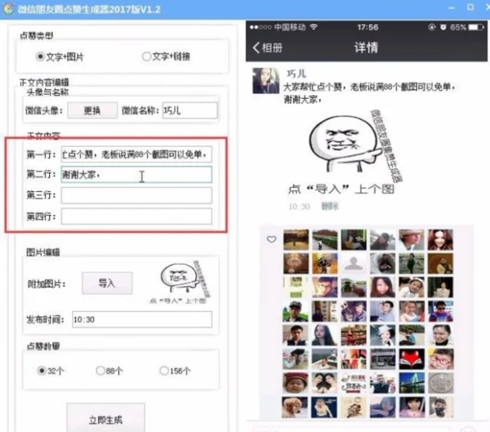
Task: Tap the red-haired woman avatar in top row
Action: [x=440, y=240]
